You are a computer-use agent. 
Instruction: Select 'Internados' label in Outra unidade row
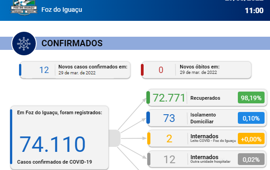pyautogui.click(x=204, y=157)
